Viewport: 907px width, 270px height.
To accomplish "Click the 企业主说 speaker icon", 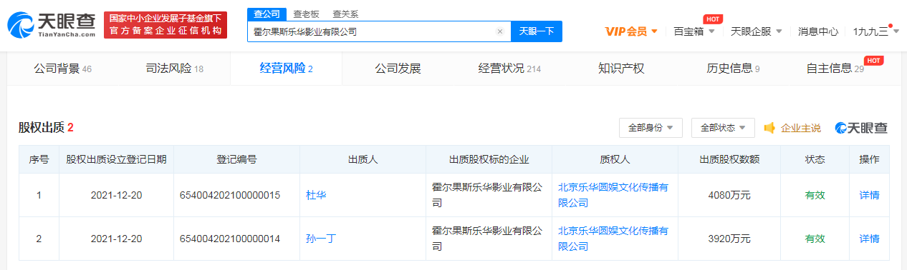I will (770, 128).
